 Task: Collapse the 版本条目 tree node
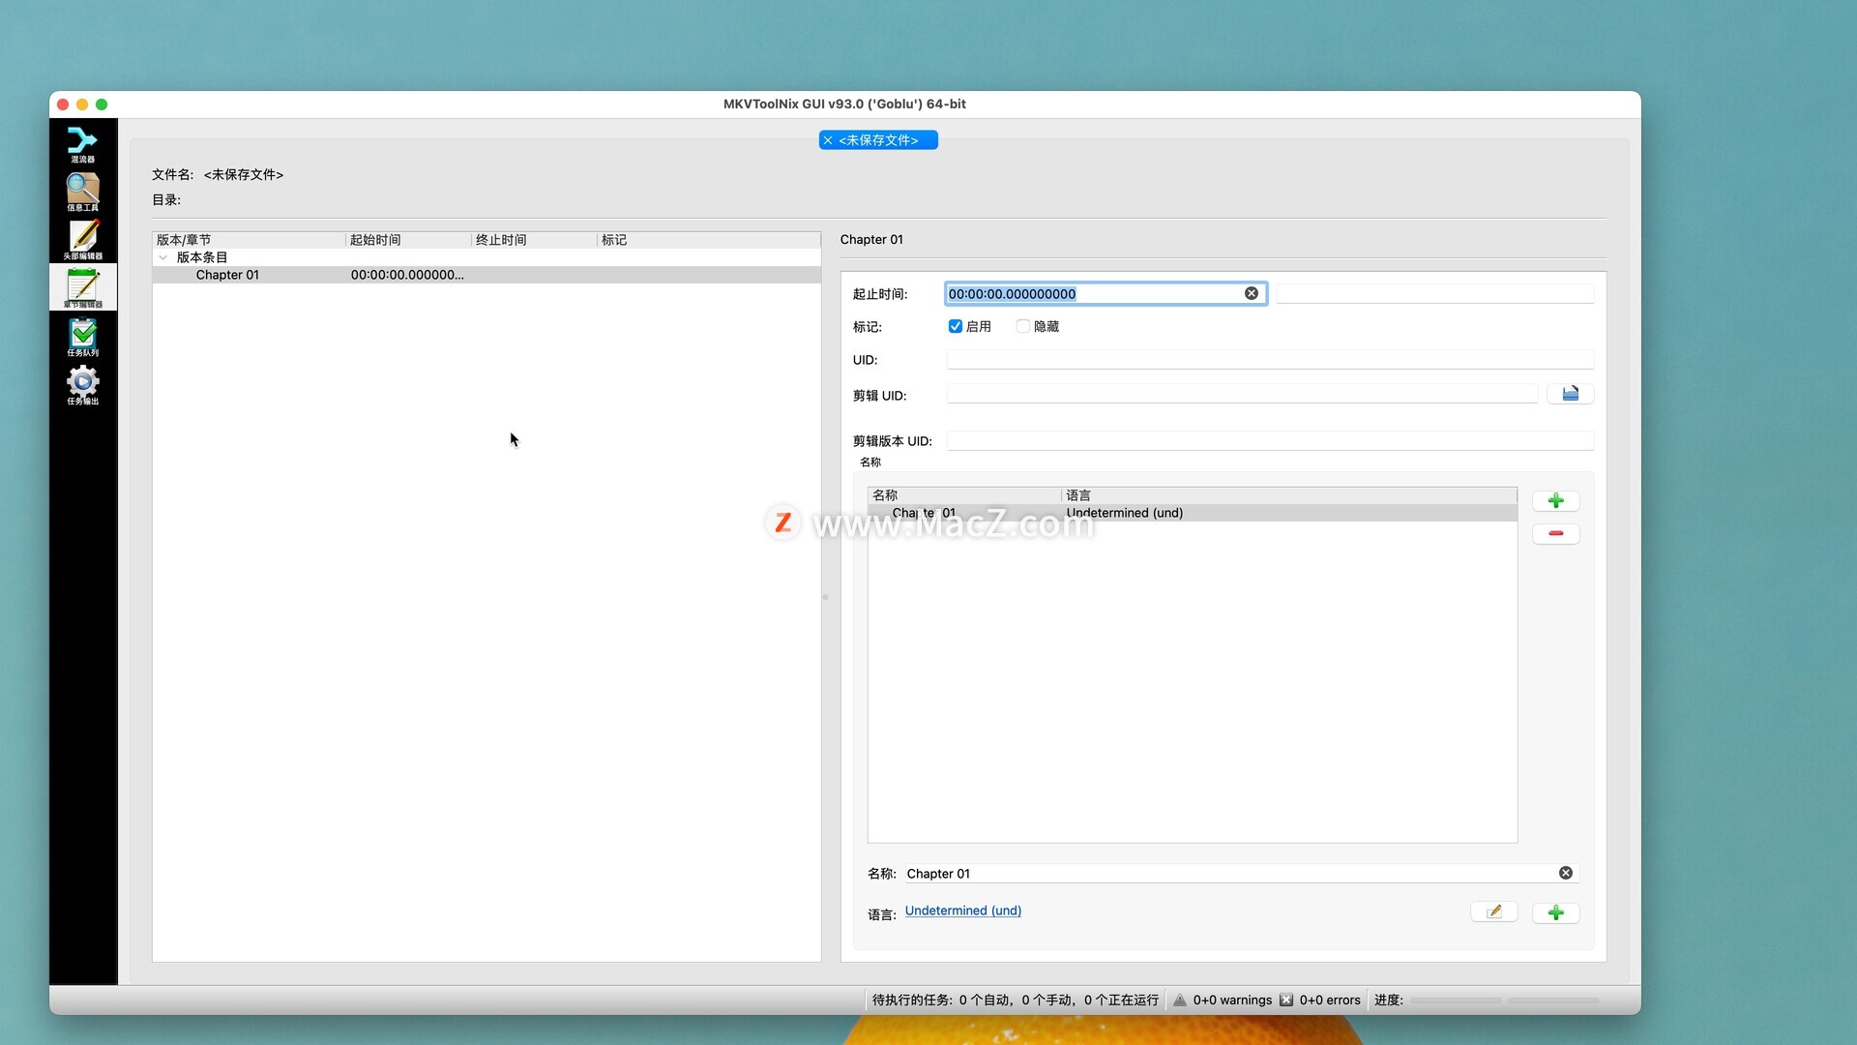click(x=162, y=257)
